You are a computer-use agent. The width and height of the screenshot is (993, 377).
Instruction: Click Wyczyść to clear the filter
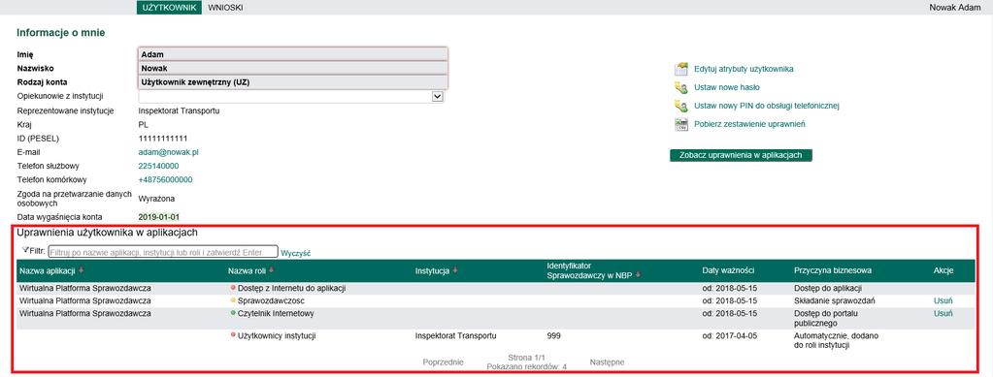point(296,252)
